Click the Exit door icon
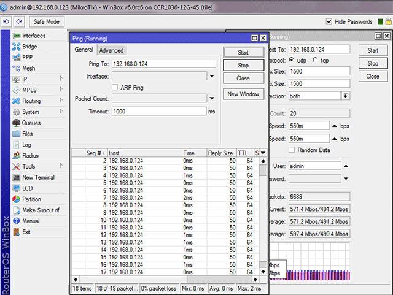The height and width of the screenshot is (295, 393). [17, 232]
